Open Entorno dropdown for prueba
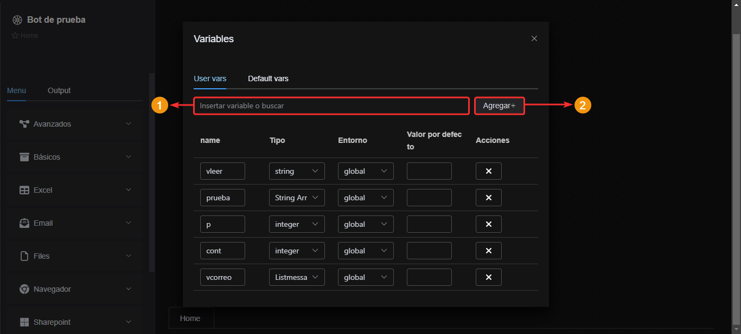 [x=366, y=198]
